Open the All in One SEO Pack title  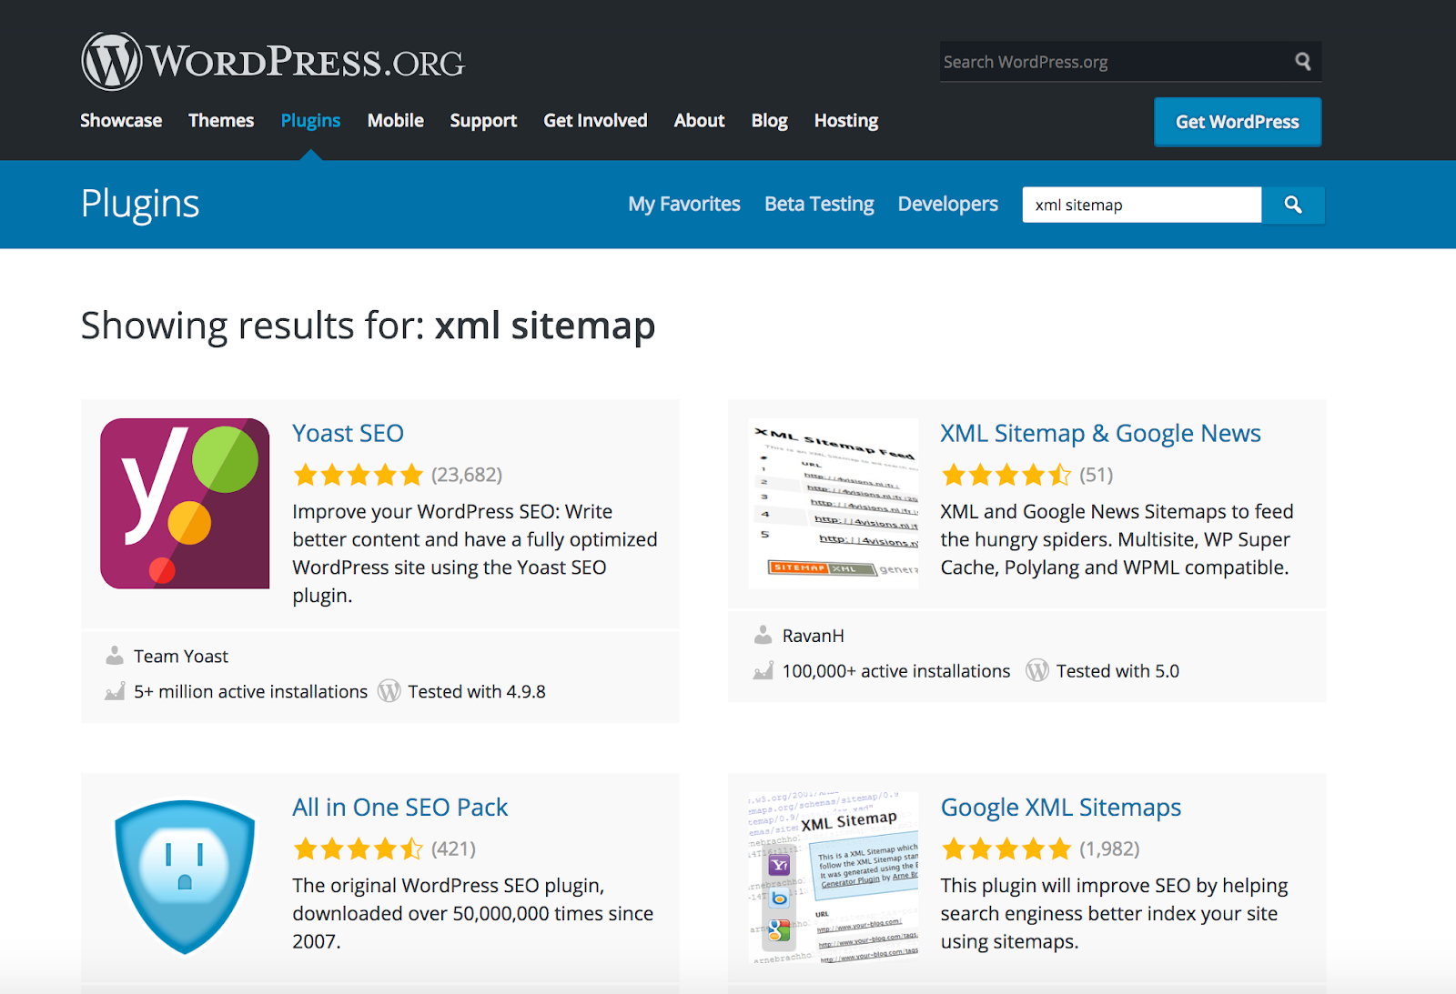(x=400, y=807)
